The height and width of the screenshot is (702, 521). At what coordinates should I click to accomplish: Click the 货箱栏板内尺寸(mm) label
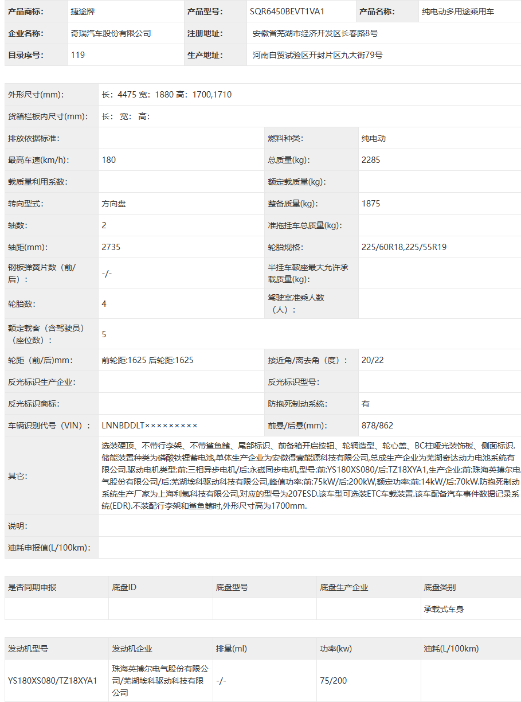point(48,116)
